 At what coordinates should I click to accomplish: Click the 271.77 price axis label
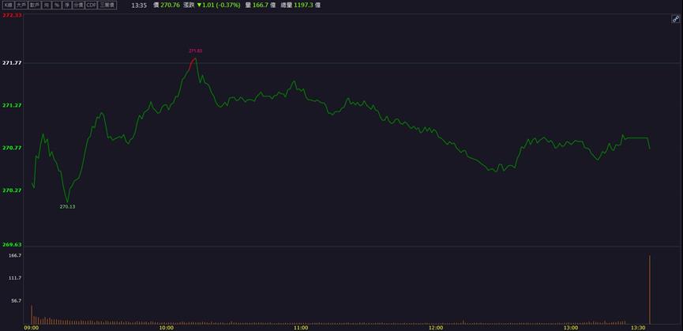point(12,62)
